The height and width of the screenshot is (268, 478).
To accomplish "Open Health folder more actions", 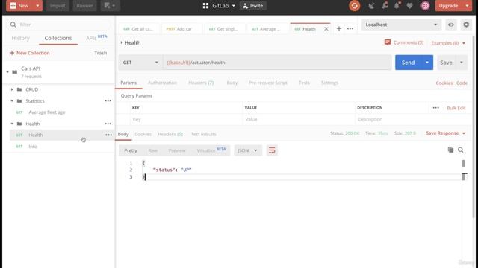I will click(x=108, y=124).
